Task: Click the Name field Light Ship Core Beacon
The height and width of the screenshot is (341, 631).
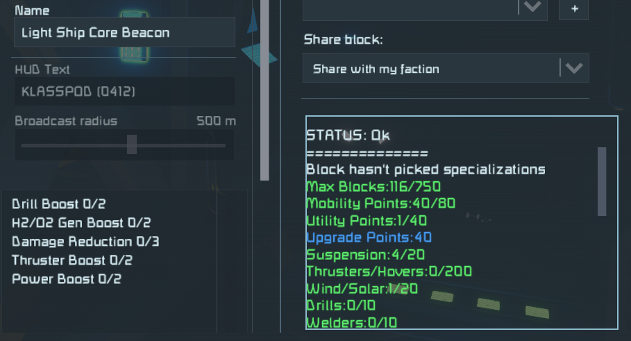Action: [124, 33]
